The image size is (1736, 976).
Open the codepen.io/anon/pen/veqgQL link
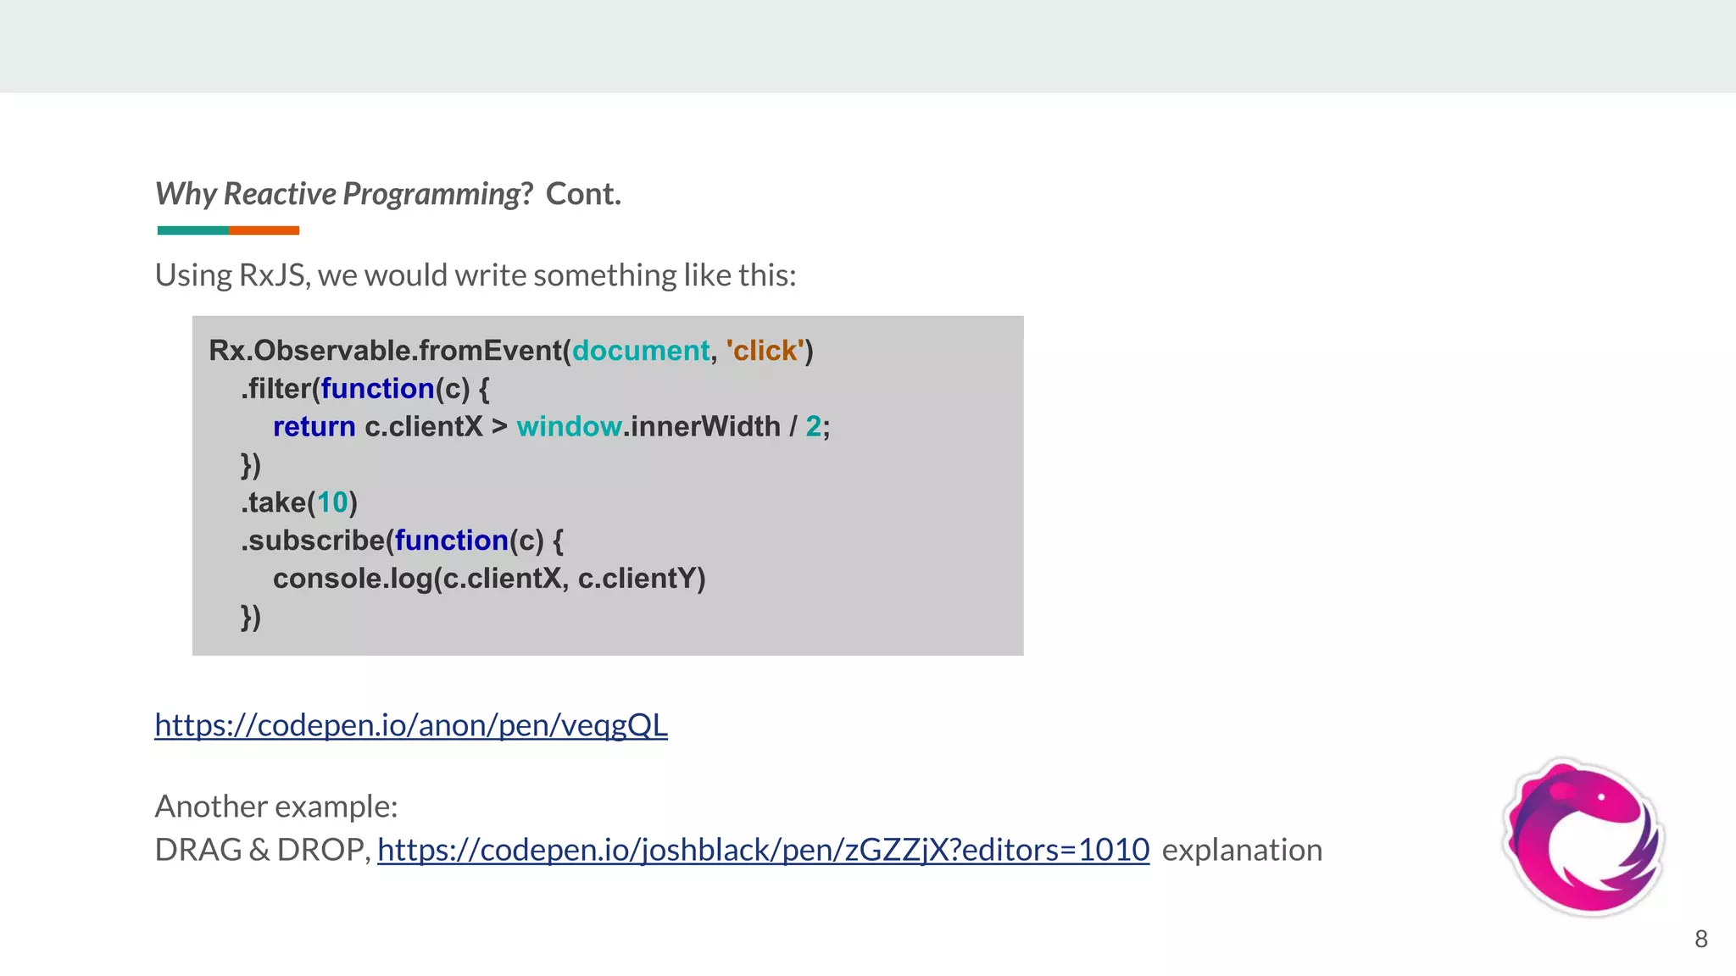coord(410,725)
